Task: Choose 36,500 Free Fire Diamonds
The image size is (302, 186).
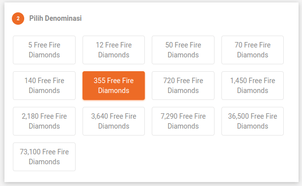Action: (x=253, y=121)
